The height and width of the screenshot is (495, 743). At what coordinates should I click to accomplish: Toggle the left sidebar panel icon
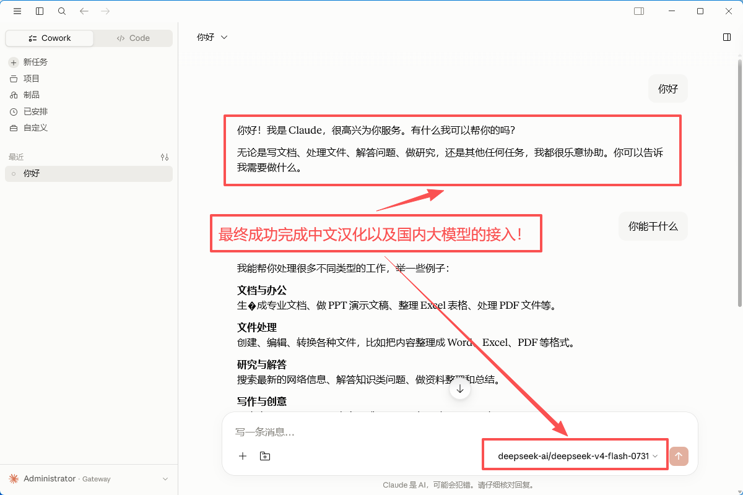click(x=40, y=11)
